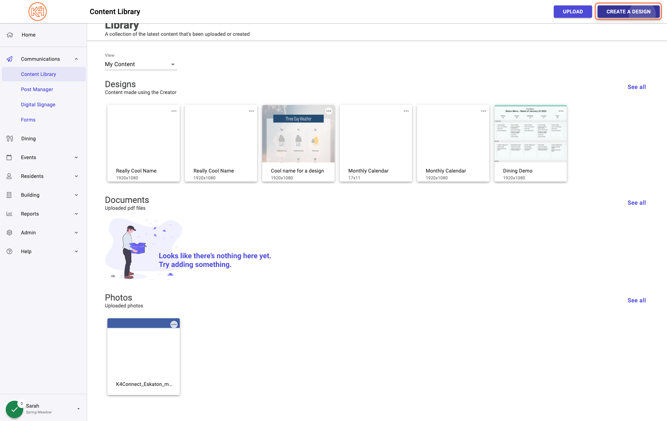Open options menu on 17x11 Monthly Calendar
667x421 pixels.
pyautogui.click(x=406, y=111)
